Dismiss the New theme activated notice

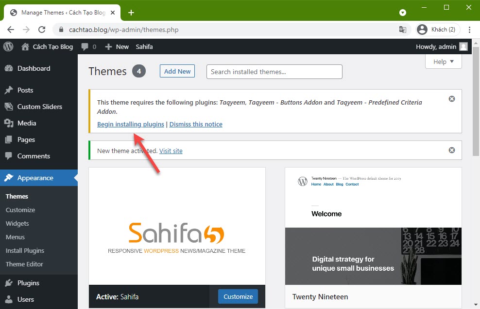[452, 150]
